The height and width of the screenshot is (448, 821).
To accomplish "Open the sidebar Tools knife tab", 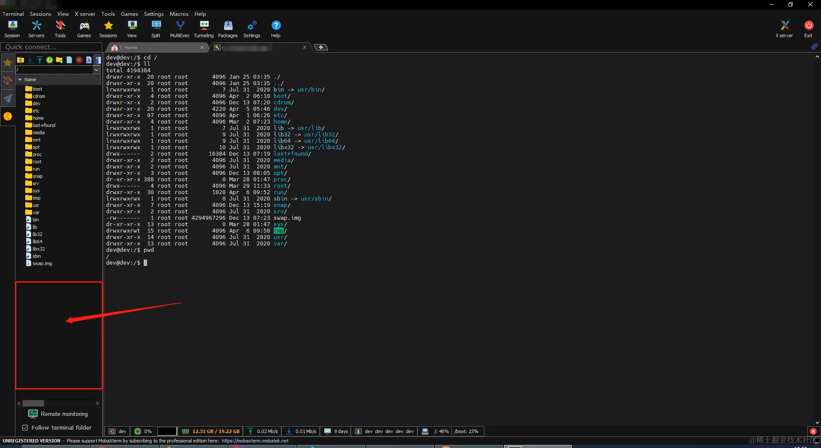I will coord(8,80).
